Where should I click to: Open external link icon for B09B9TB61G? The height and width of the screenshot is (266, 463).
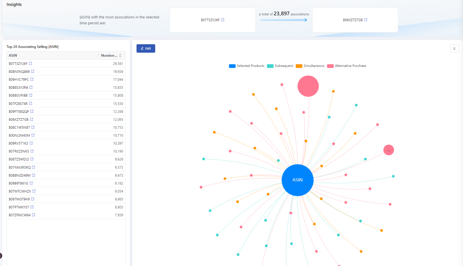(31, 183)
